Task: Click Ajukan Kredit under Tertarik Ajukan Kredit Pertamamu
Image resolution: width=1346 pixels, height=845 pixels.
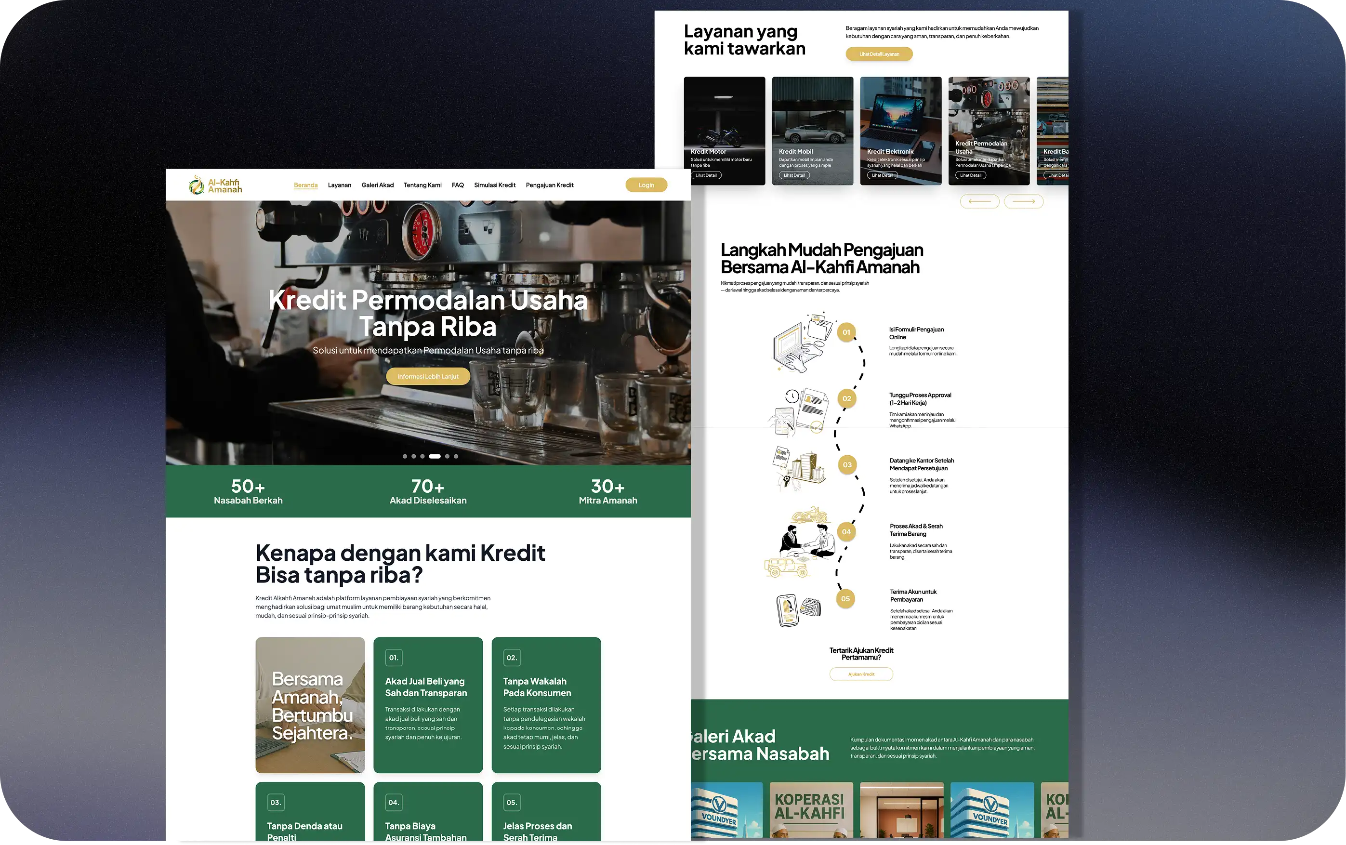Action: coord(861,674)
